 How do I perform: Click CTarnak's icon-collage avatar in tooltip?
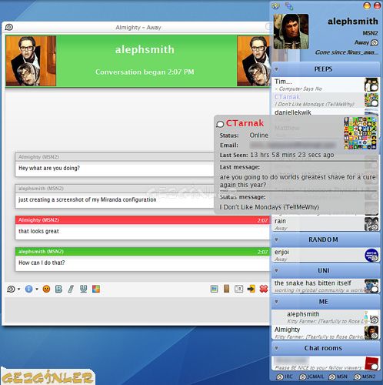pos(360,133)
